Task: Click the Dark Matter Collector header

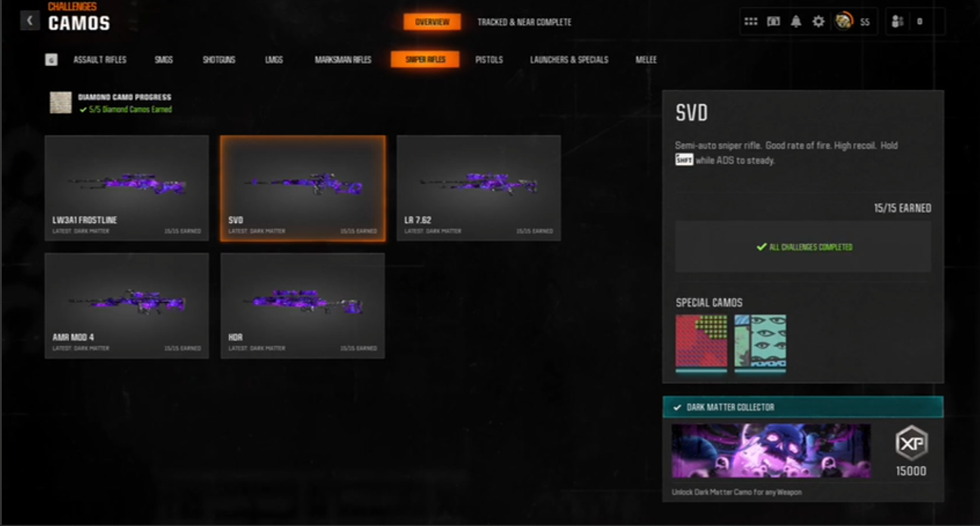Action: [803, 407]
